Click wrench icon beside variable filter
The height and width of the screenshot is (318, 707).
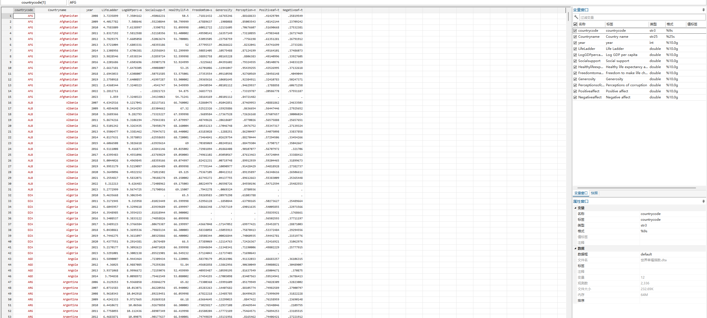coord(576,17)
